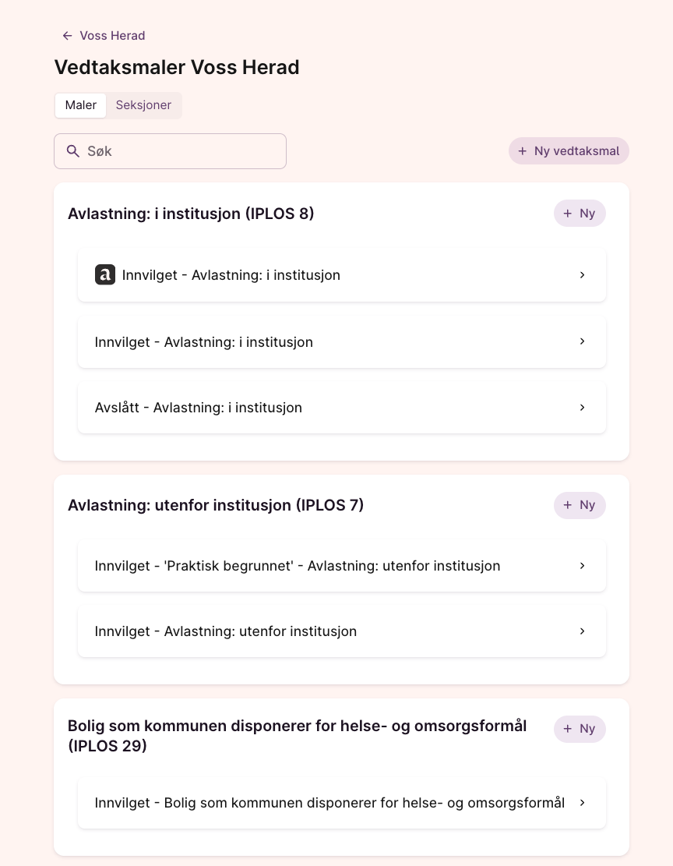Go back via Voss Herad link
The width and height of the screenshot is (673, 866).
click(112, 36)
